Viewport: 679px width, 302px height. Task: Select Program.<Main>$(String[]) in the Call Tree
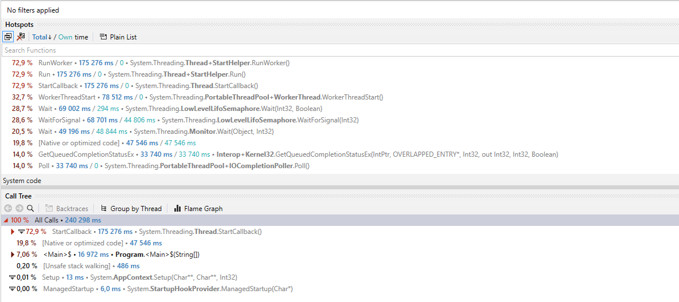(339, 255)
